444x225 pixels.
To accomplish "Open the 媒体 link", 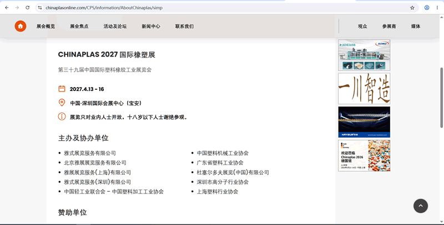I will 416,26.
